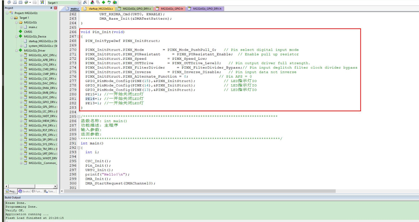Open the Templates tab in the Project panel

pyautogui.click(x=50, y=191)
